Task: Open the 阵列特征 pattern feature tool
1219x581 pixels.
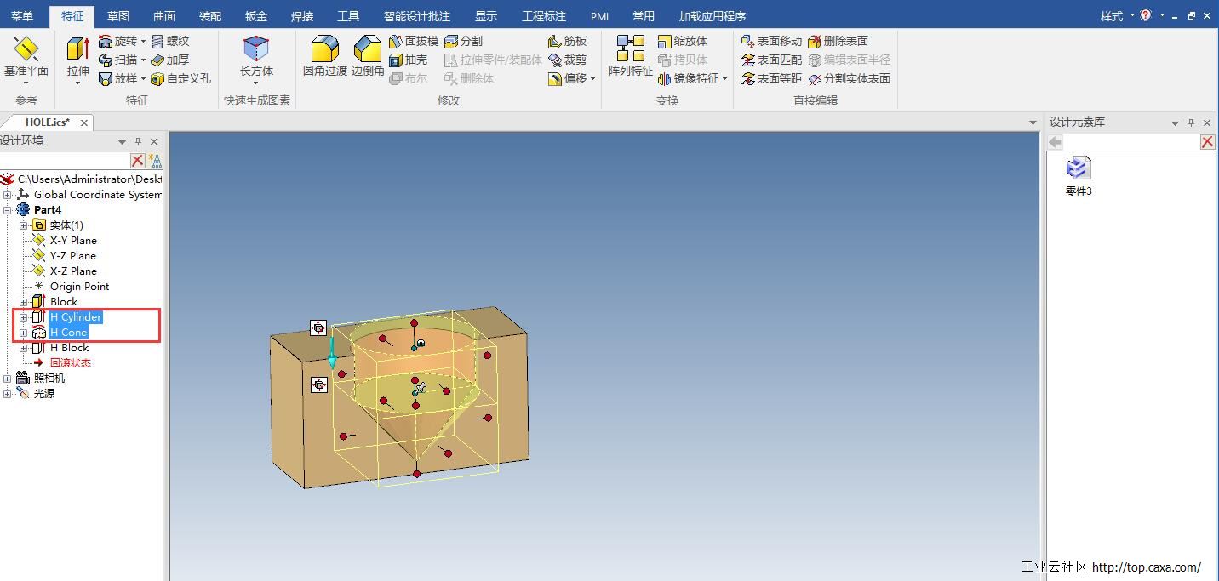Action: coord(630,56)
